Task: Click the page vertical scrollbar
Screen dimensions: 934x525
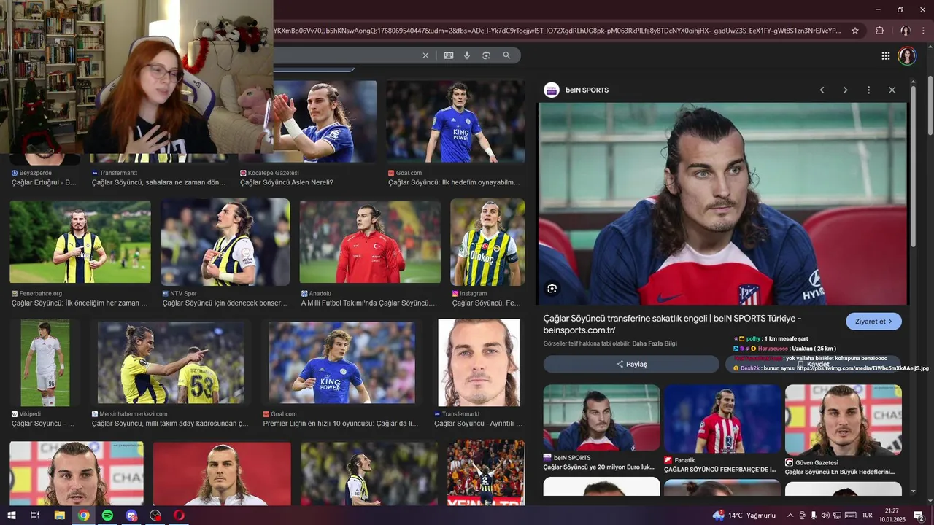Action: [x=930, y=105]
